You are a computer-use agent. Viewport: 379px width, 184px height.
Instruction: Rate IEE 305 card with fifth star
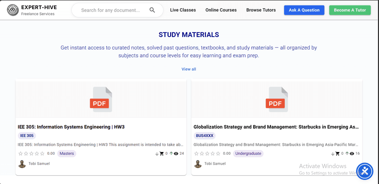42,153
